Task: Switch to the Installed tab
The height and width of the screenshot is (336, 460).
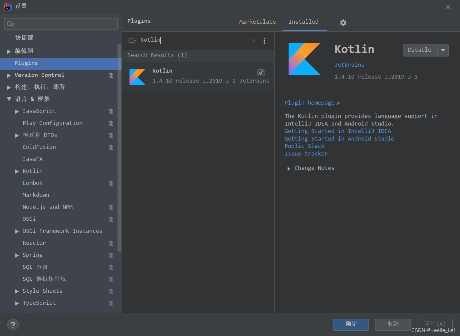Action: 304,22
